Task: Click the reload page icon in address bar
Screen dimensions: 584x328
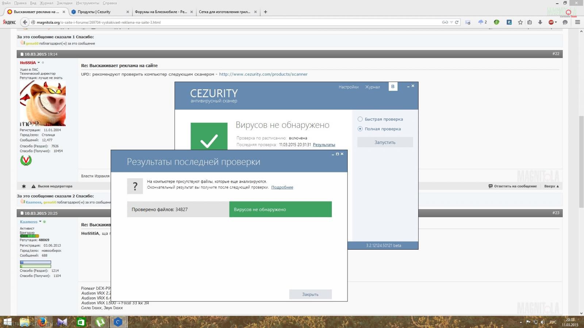Action: 457,22
